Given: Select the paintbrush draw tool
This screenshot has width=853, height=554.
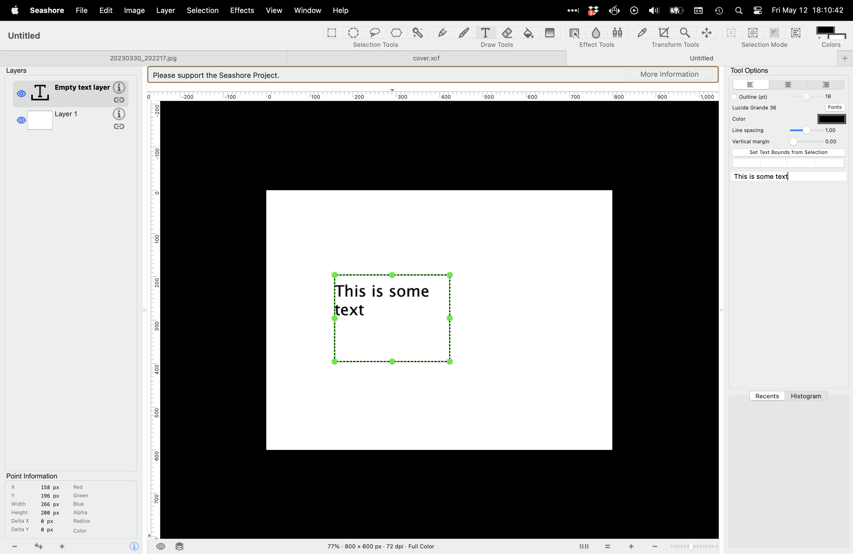Looking at the screenshot, I should (x=463, y=33).
